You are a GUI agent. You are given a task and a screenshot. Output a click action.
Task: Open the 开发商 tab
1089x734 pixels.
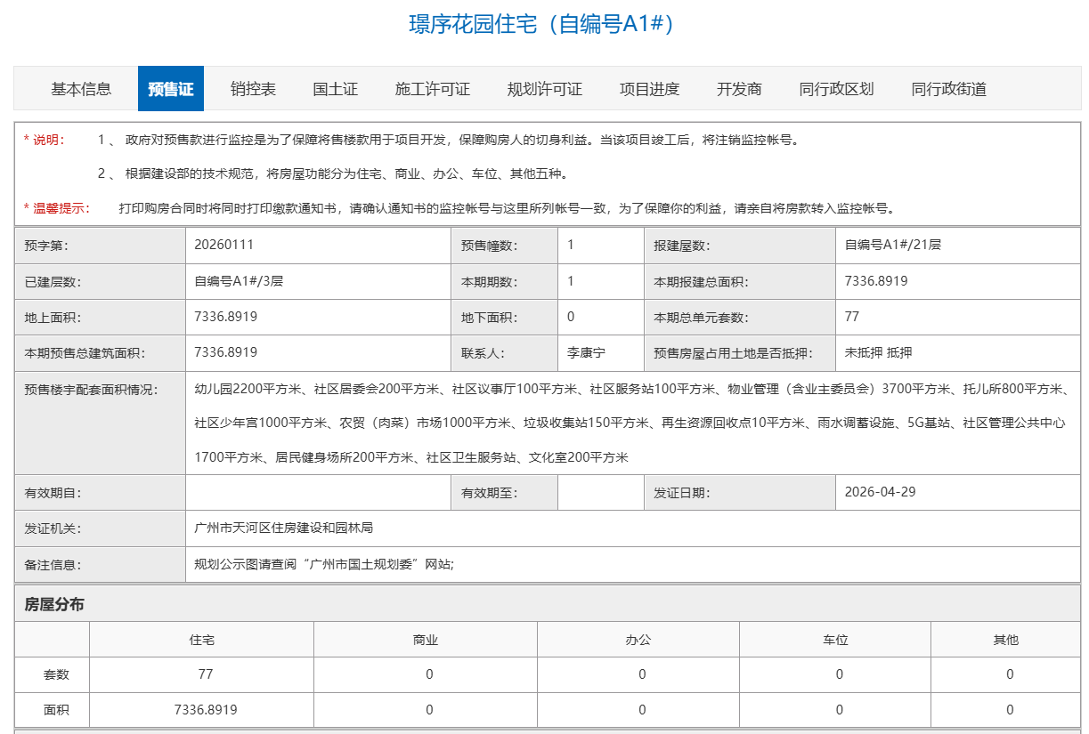click(739, 89)
